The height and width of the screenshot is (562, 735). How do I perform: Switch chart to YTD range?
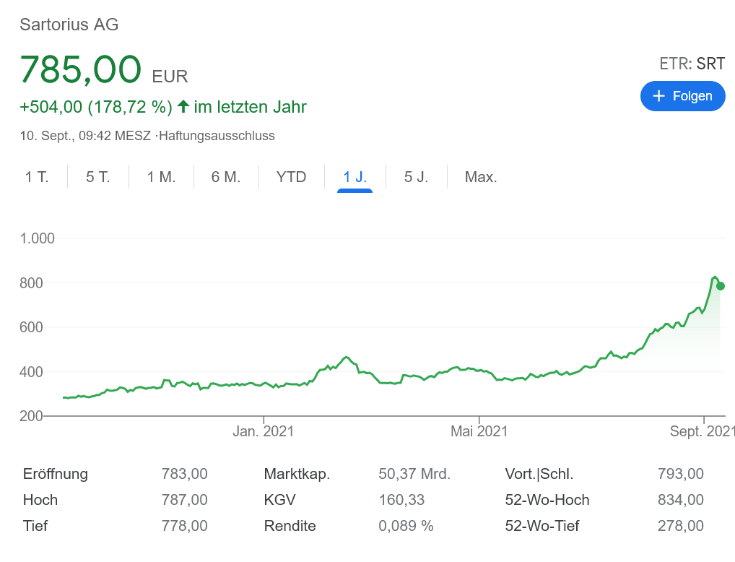click(291, 177)
